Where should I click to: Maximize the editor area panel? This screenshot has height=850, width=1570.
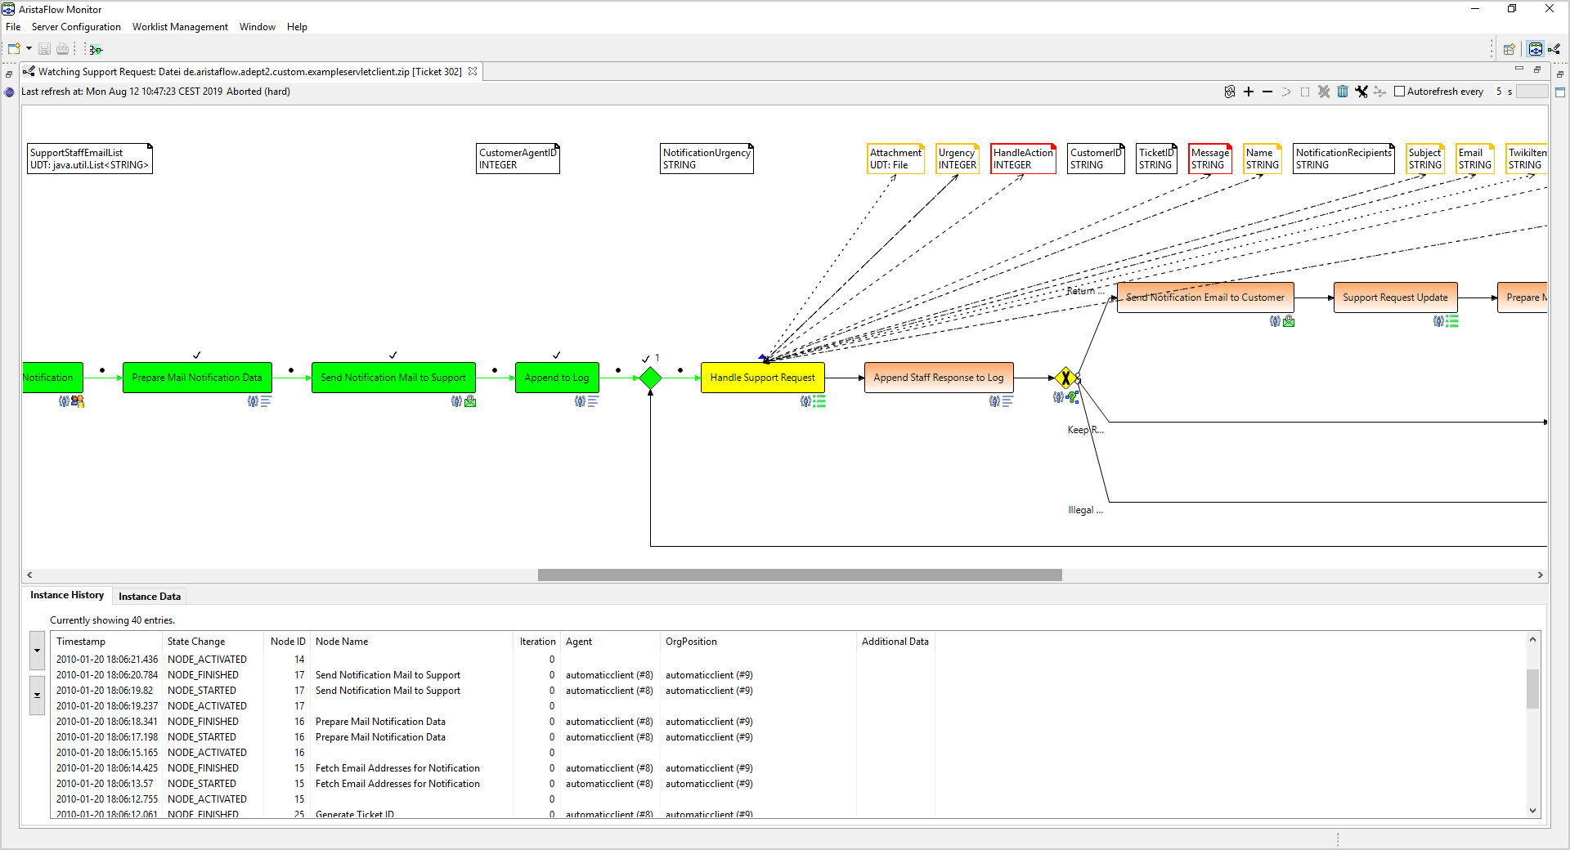click(1537, 69)
